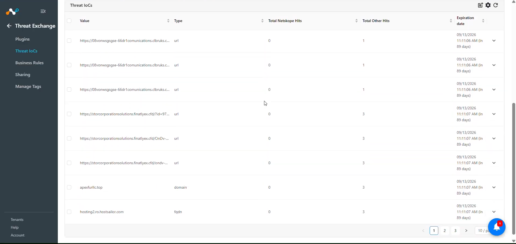This screenshot has width=516, height=244.
Task: Go to next page arrow
Action: (x=466, y=231)
